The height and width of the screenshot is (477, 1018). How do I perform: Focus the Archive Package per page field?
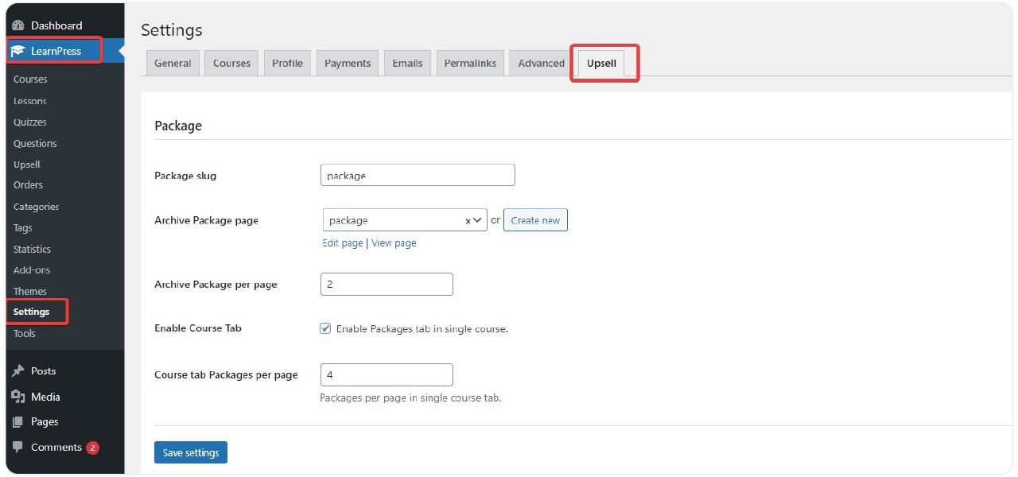pyautogui.click(x=387, y=284)
